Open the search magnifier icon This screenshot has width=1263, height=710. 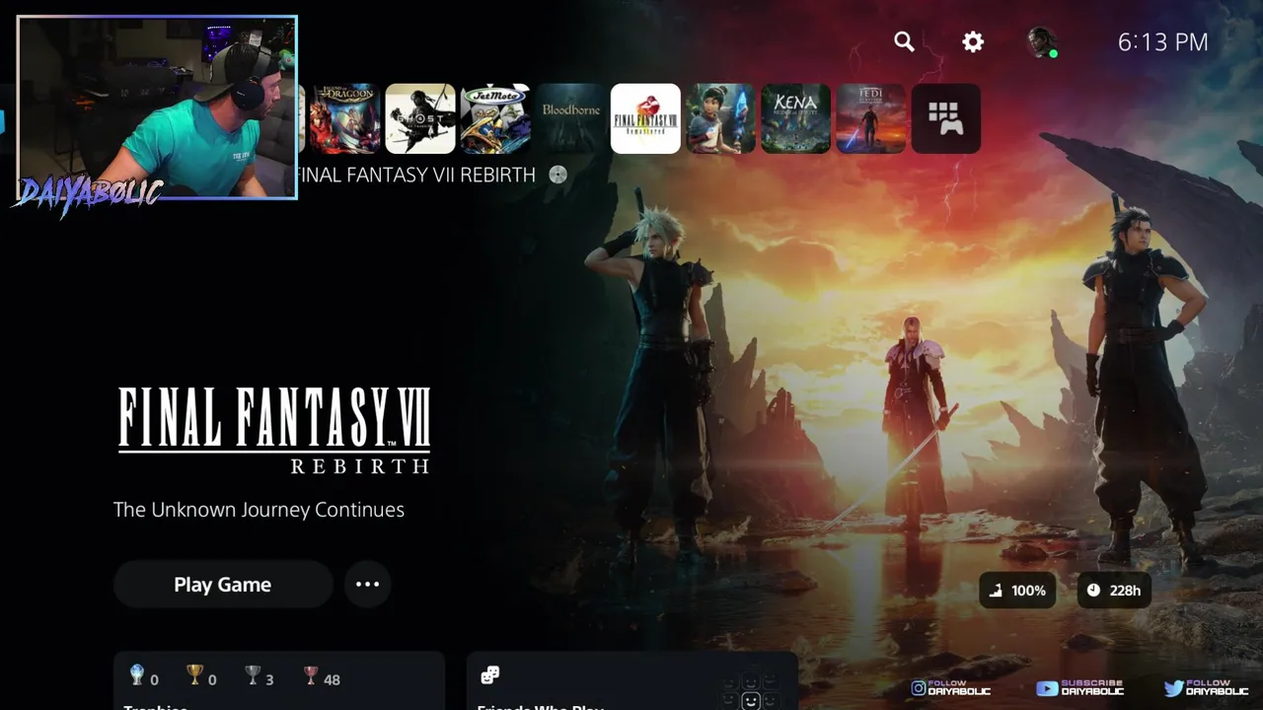click(904, 41)
